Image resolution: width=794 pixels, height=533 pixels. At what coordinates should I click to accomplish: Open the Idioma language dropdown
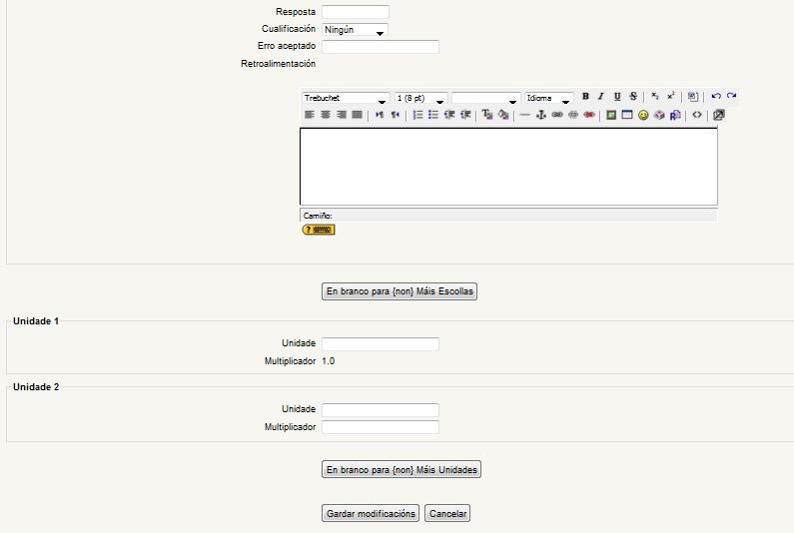click(548, 98)
